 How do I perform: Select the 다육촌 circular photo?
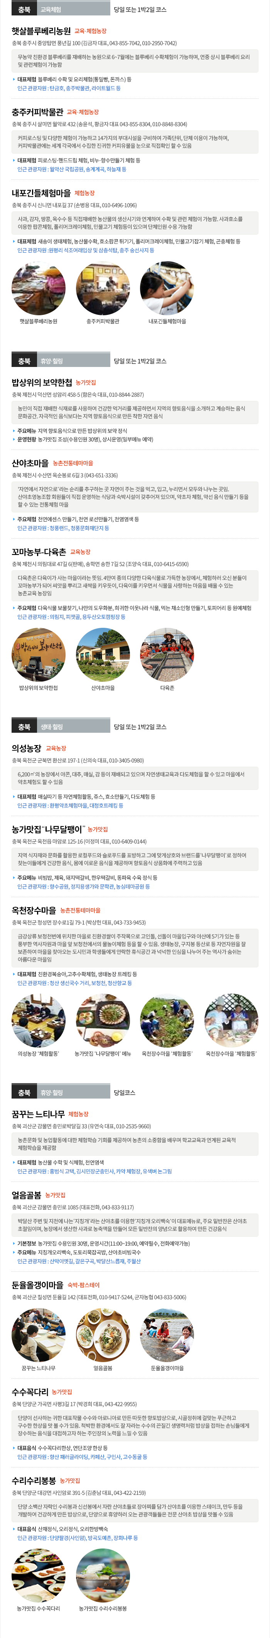pos(167,654)
